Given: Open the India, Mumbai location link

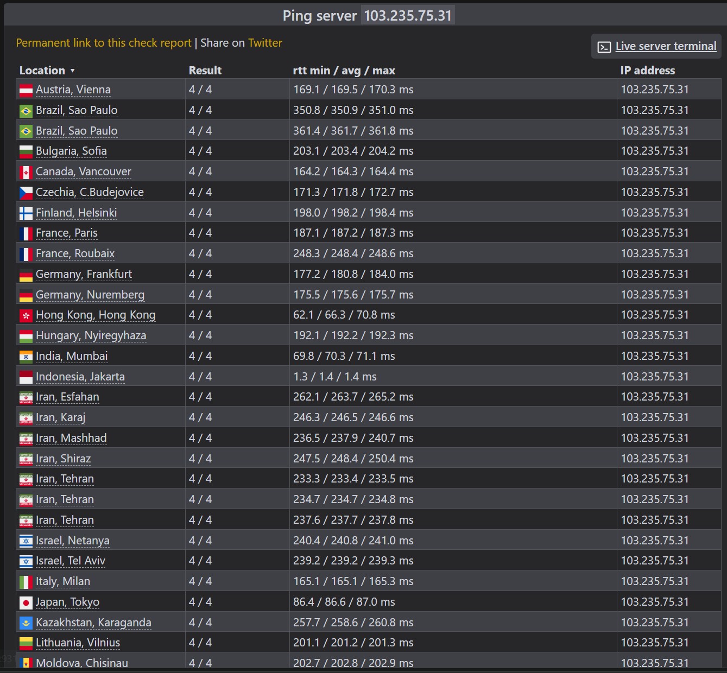Looking at the screenshot, I should pyautogui.click(x=72, y=356).
